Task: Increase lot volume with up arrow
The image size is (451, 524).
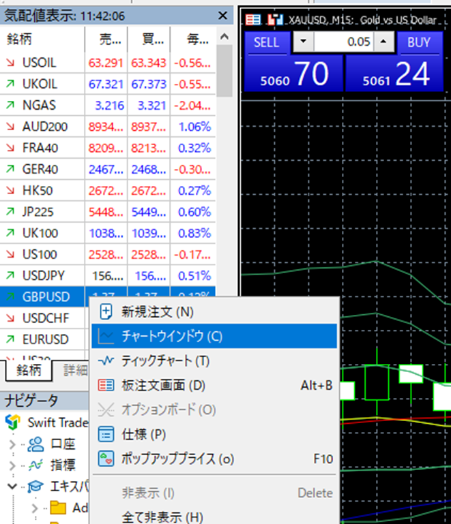Action: [x=383, y=42]
